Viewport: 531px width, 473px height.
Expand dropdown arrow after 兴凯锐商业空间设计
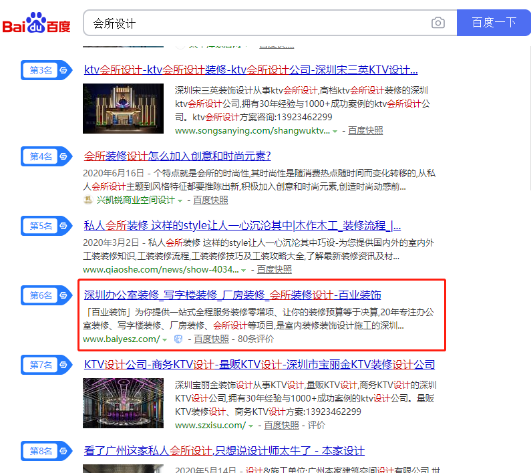180,201
